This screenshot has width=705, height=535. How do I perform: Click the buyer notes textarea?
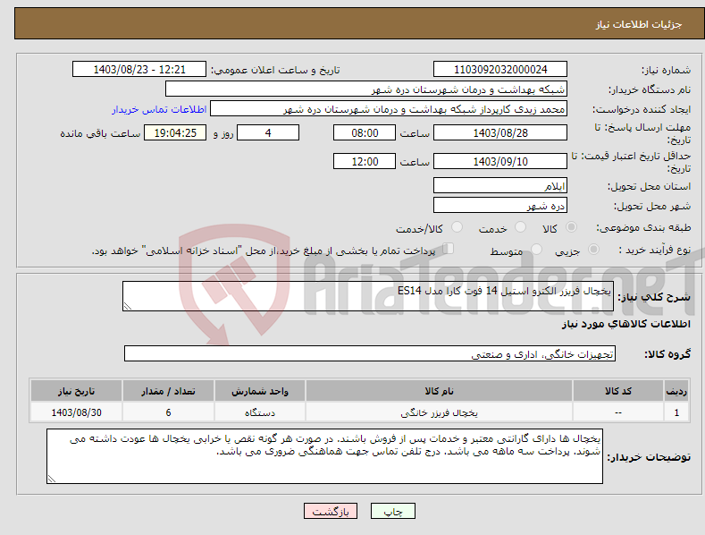click(x=324, y=456)
